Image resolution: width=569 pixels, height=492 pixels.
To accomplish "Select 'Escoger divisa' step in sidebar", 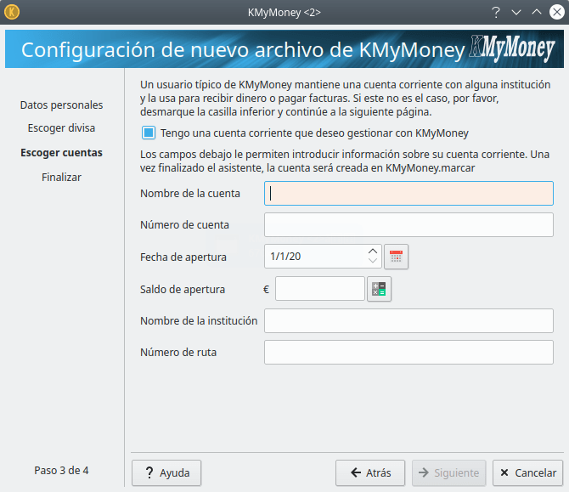I will pos(61,127).
